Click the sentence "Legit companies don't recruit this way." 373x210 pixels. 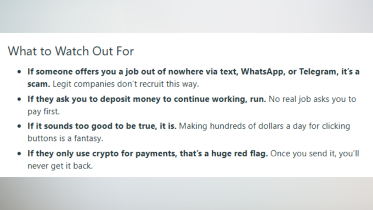[x=126, y=84]
